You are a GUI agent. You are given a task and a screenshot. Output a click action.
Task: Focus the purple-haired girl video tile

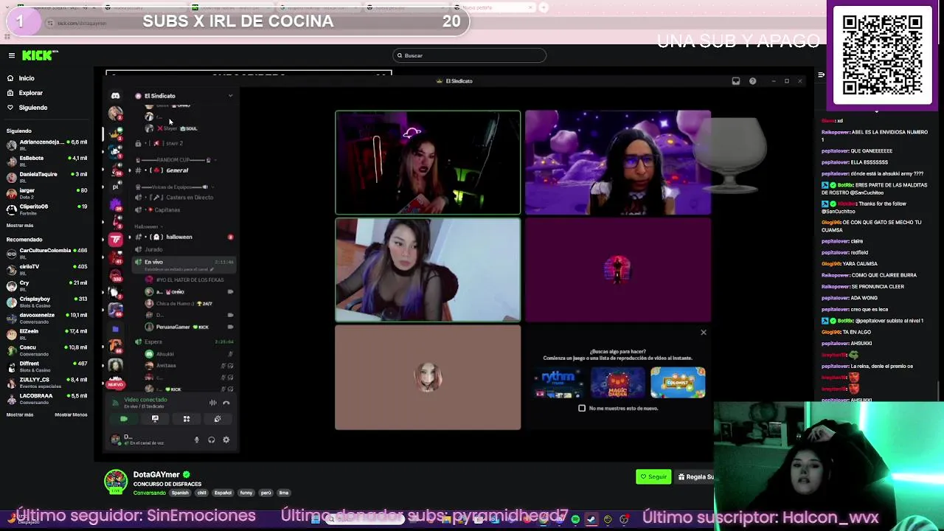428,270
